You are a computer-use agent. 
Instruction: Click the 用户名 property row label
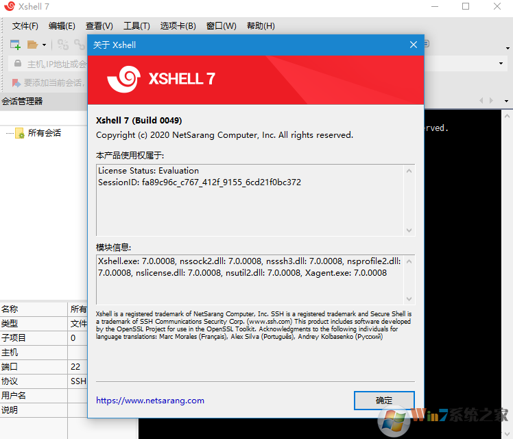[14, 396]
